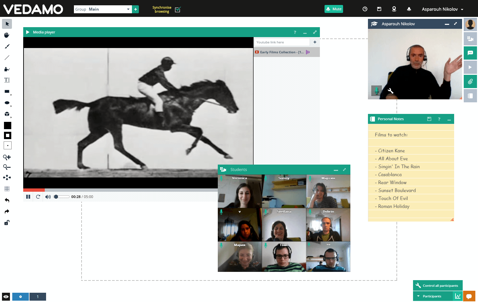Choose the Line drawing tool
Screen dimensions: 478x302
click(7, 57)
